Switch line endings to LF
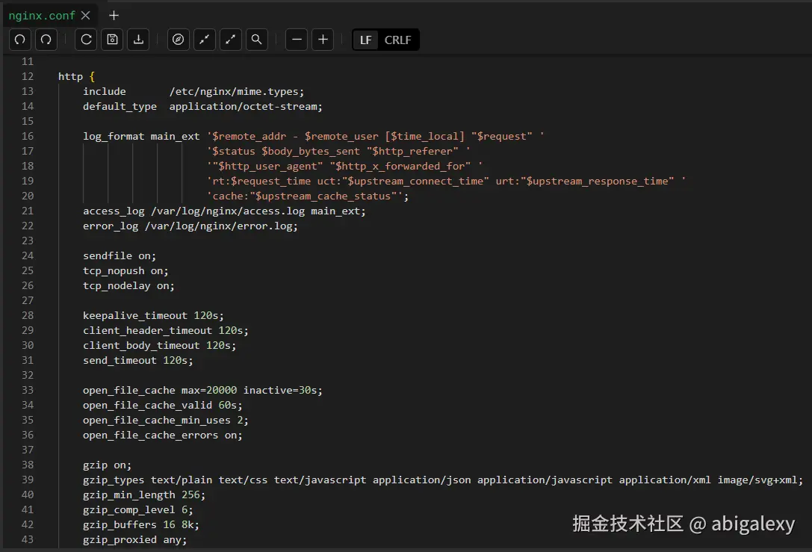 click(x=366, y=40)
